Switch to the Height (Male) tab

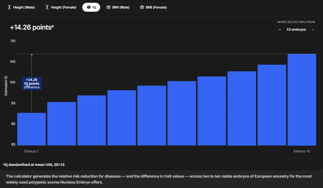pyautogui.click(x=21, y=7)
